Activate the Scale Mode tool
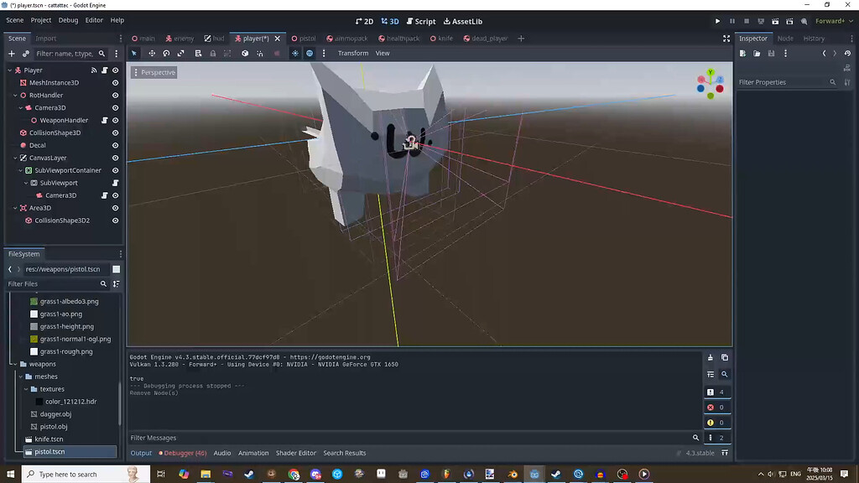859x483 pixels. 181,53
